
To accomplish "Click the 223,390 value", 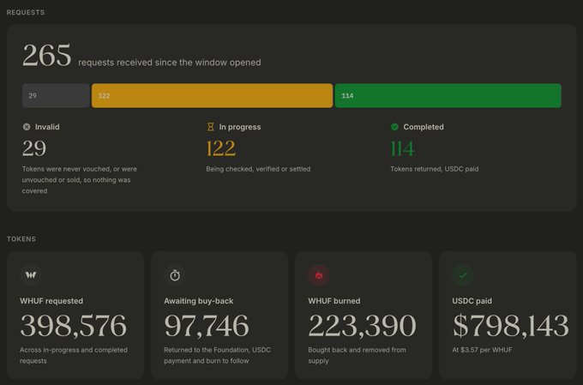I will pyautogui.click(x=362, y=326).
